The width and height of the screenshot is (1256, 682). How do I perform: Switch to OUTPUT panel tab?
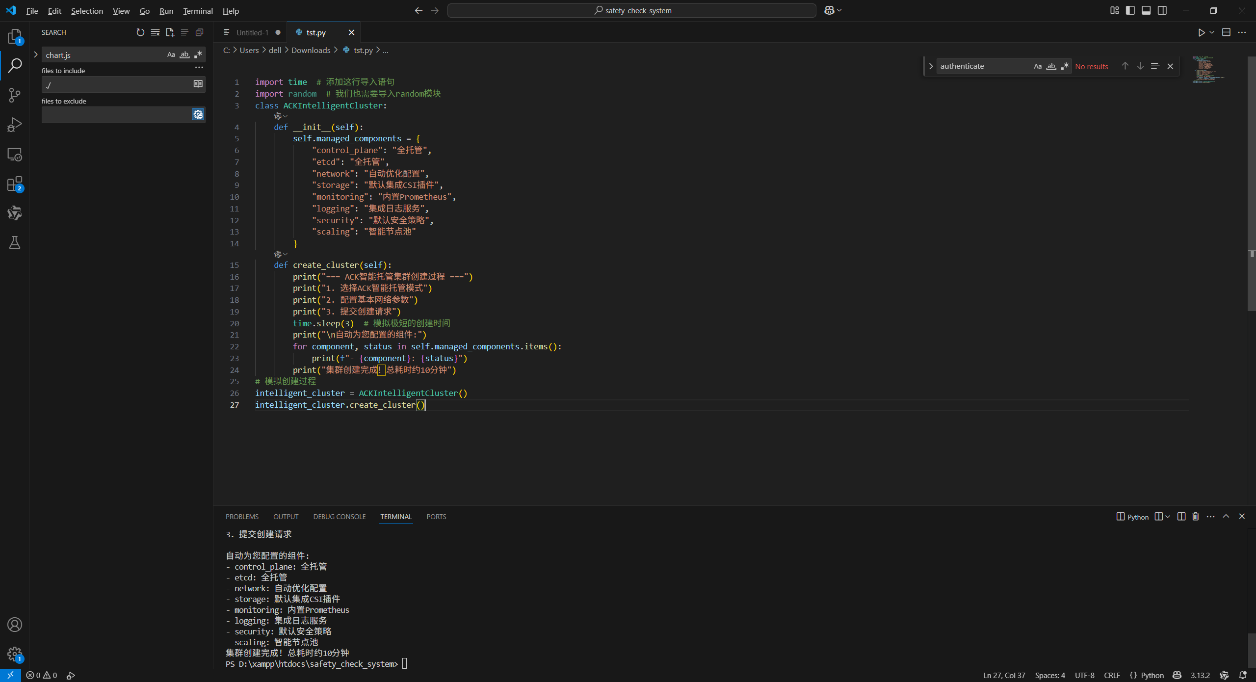click(286, 517)
